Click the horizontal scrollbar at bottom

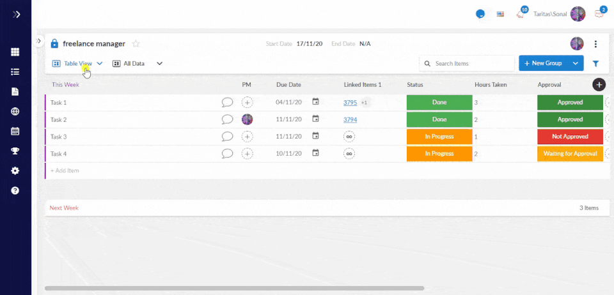tap(234, 289)
